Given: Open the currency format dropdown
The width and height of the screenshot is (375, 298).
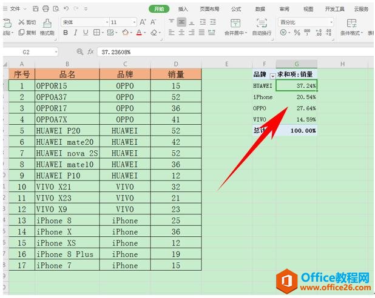Looking at the screenshot, I should pyautogui.click(x=289, y=33).
